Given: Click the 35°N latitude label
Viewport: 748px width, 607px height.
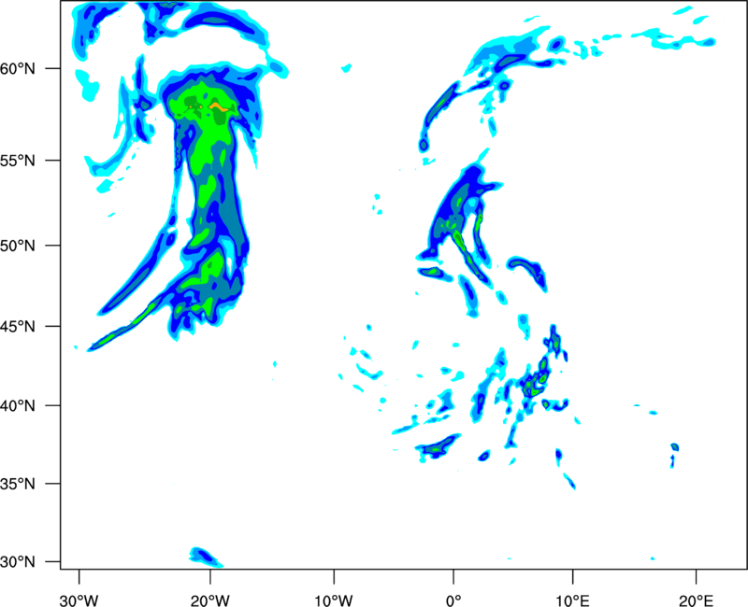Looking at the screenshot, I should (x=18, y=484).
